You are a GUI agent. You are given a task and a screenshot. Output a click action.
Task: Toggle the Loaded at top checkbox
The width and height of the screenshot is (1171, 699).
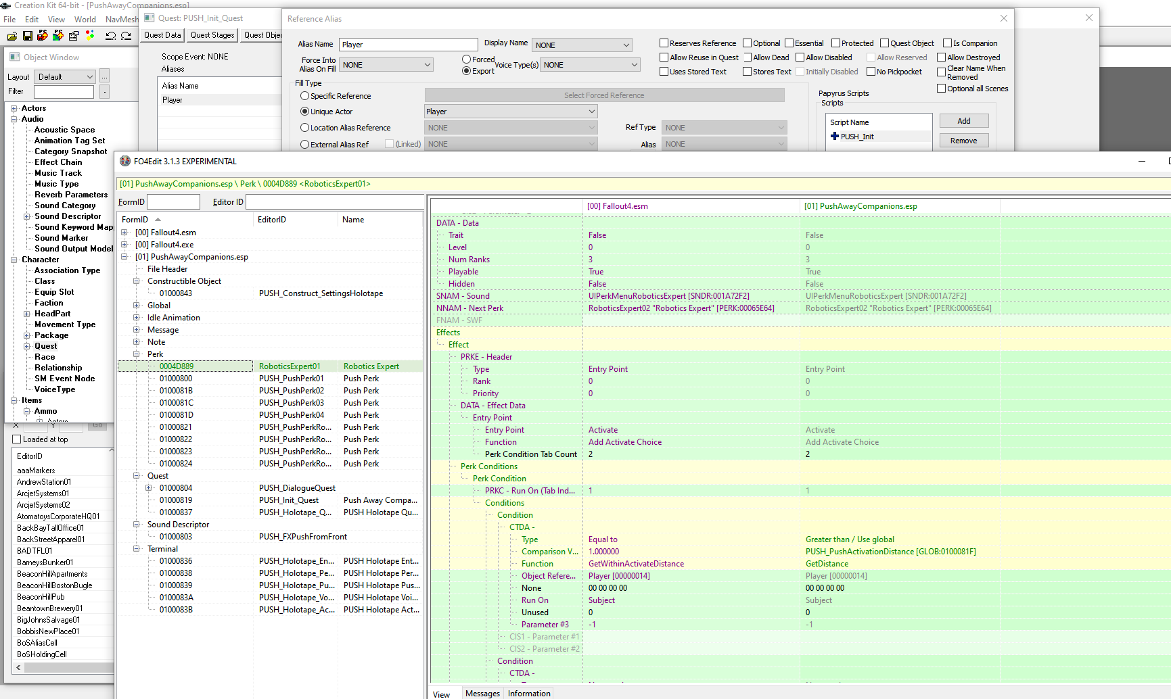tap(17, 439)
